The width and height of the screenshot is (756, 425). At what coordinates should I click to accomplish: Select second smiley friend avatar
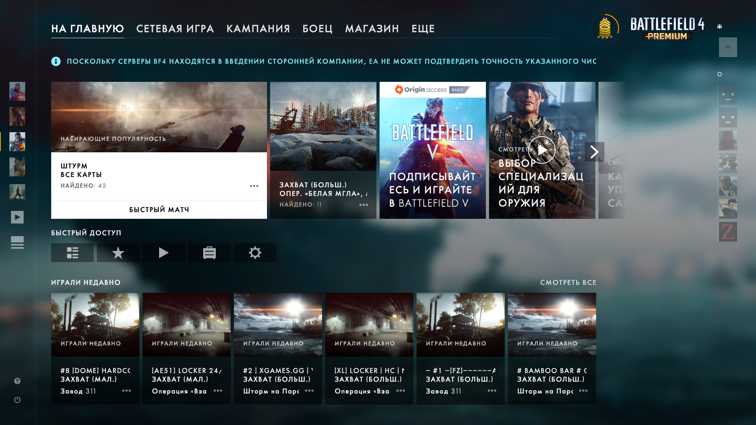(x=728, y=118)
